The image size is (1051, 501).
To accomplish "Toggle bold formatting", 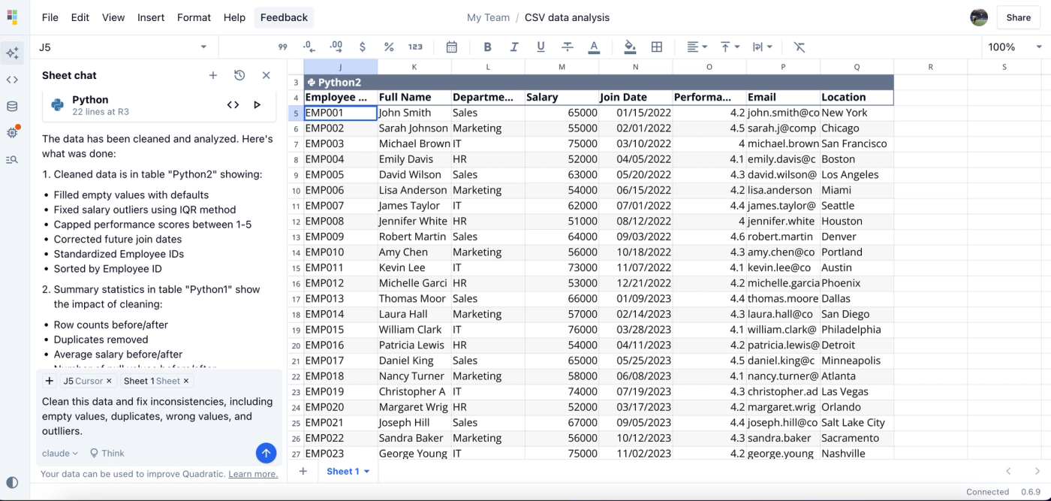I will coord(488,47).
